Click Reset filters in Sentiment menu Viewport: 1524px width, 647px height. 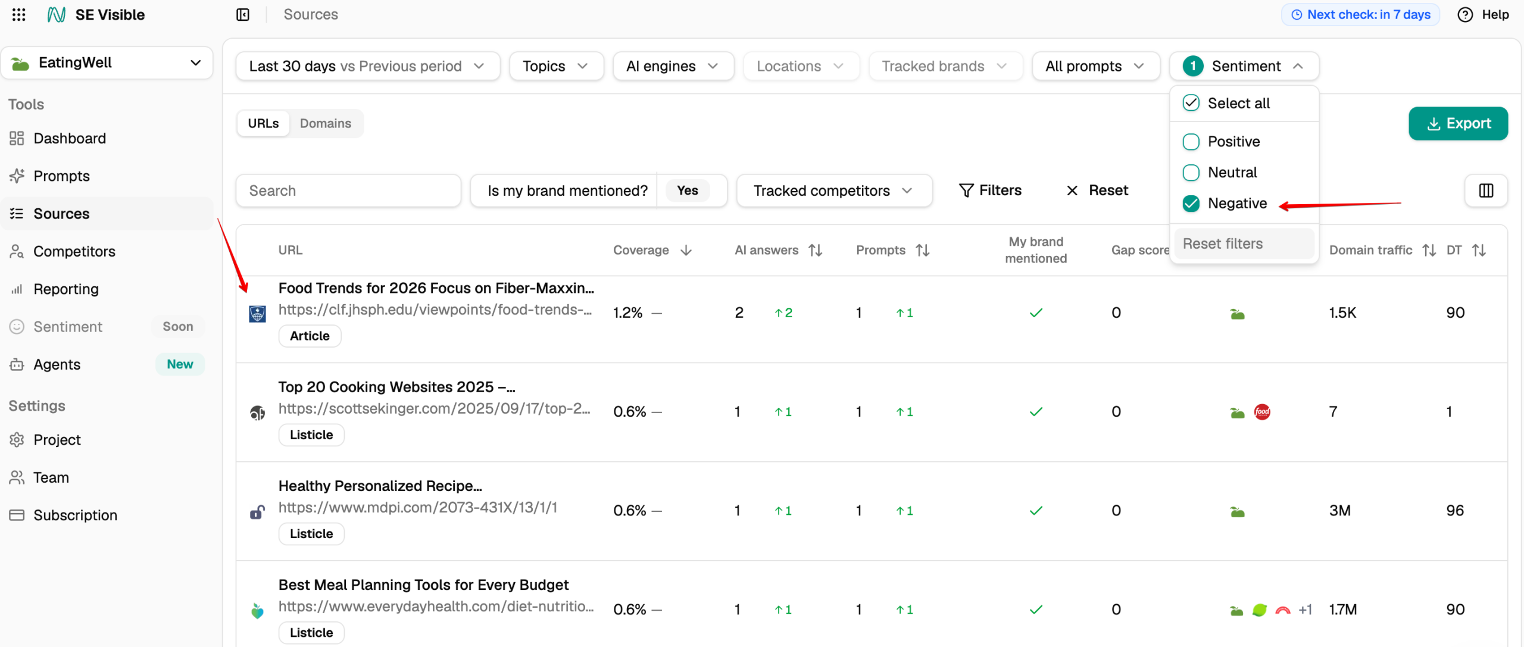[x=1244, y=243]
